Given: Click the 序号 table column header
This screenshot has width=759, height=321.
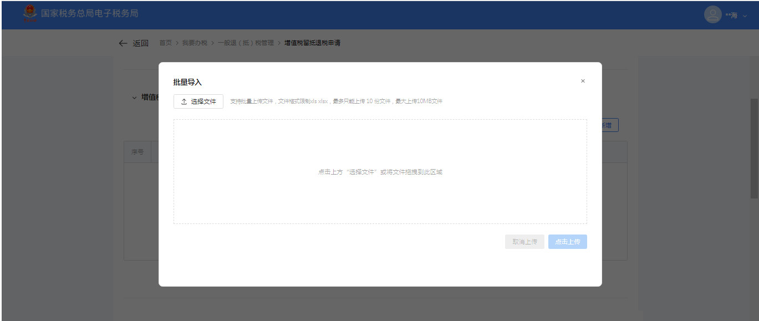Looking at the screenshot, I should [x=137, y=152].
